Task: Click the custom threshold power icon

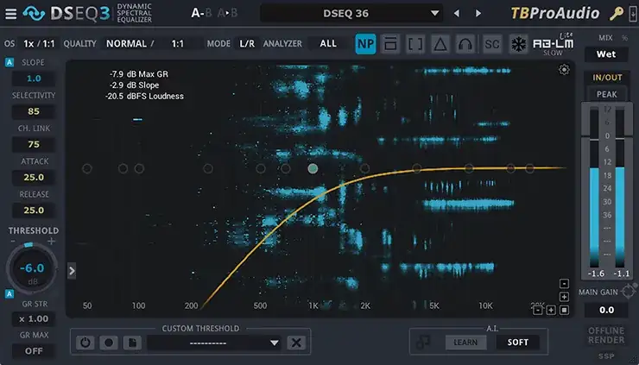Action: [x=85, y=343]
